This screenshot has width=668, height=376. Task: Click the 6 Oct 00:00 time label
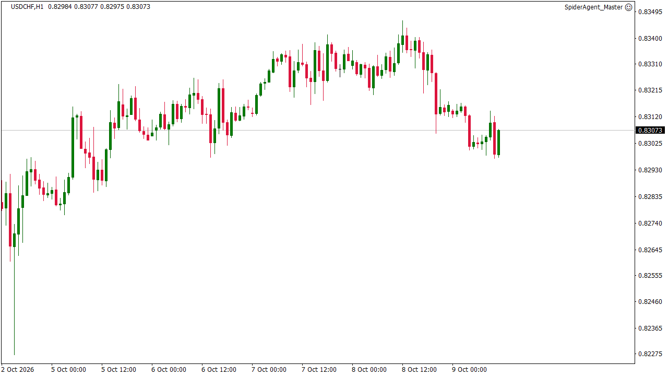tap(169, 370)
